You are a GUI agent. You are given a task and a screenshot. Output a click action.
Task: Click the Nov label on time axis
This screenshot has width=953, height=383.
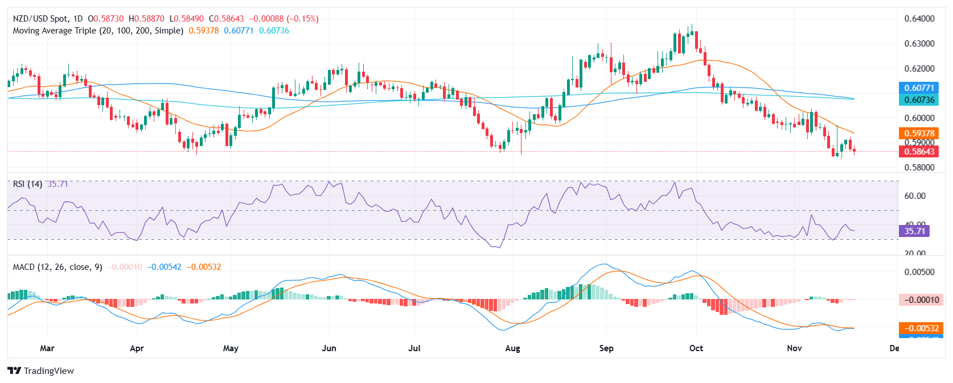pos(794,348)
